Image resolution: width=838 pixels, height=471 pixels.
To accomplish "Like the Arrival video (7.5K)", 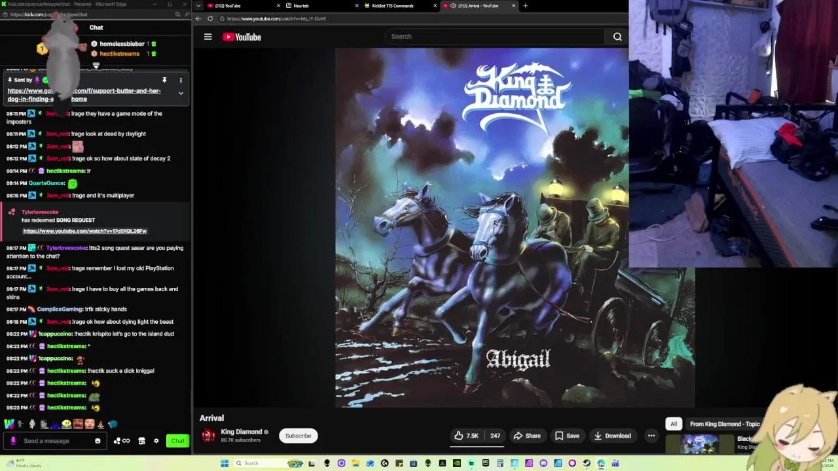I will (467, 436).
